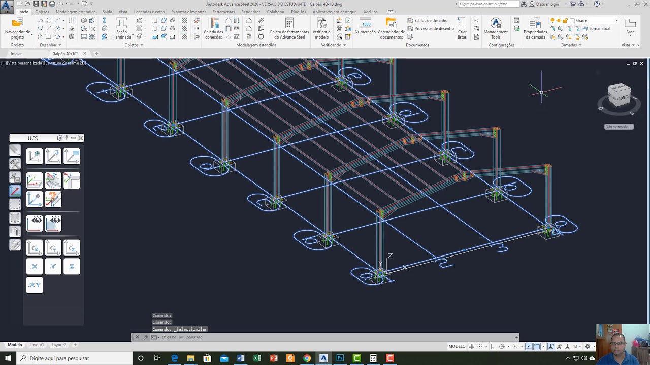Click Criar listas icon
Image resolution: width=650 pixels, height=365 pixels.
(462, 28)
